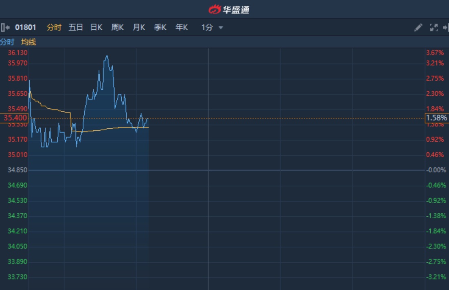Select the 1分 interval selector
The width and height of the screenshot is (449, 290).
(x=207, y=28)
